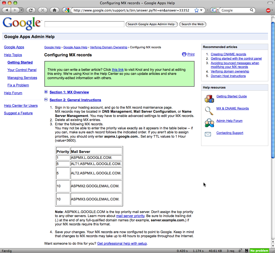Open the mail server priority link
This screenshot has width=275, height=253.
pyautogui.click(x=130, y=216)
